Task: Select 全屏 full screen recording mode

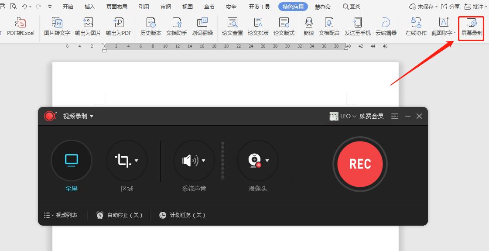Action: pos(72,161)
